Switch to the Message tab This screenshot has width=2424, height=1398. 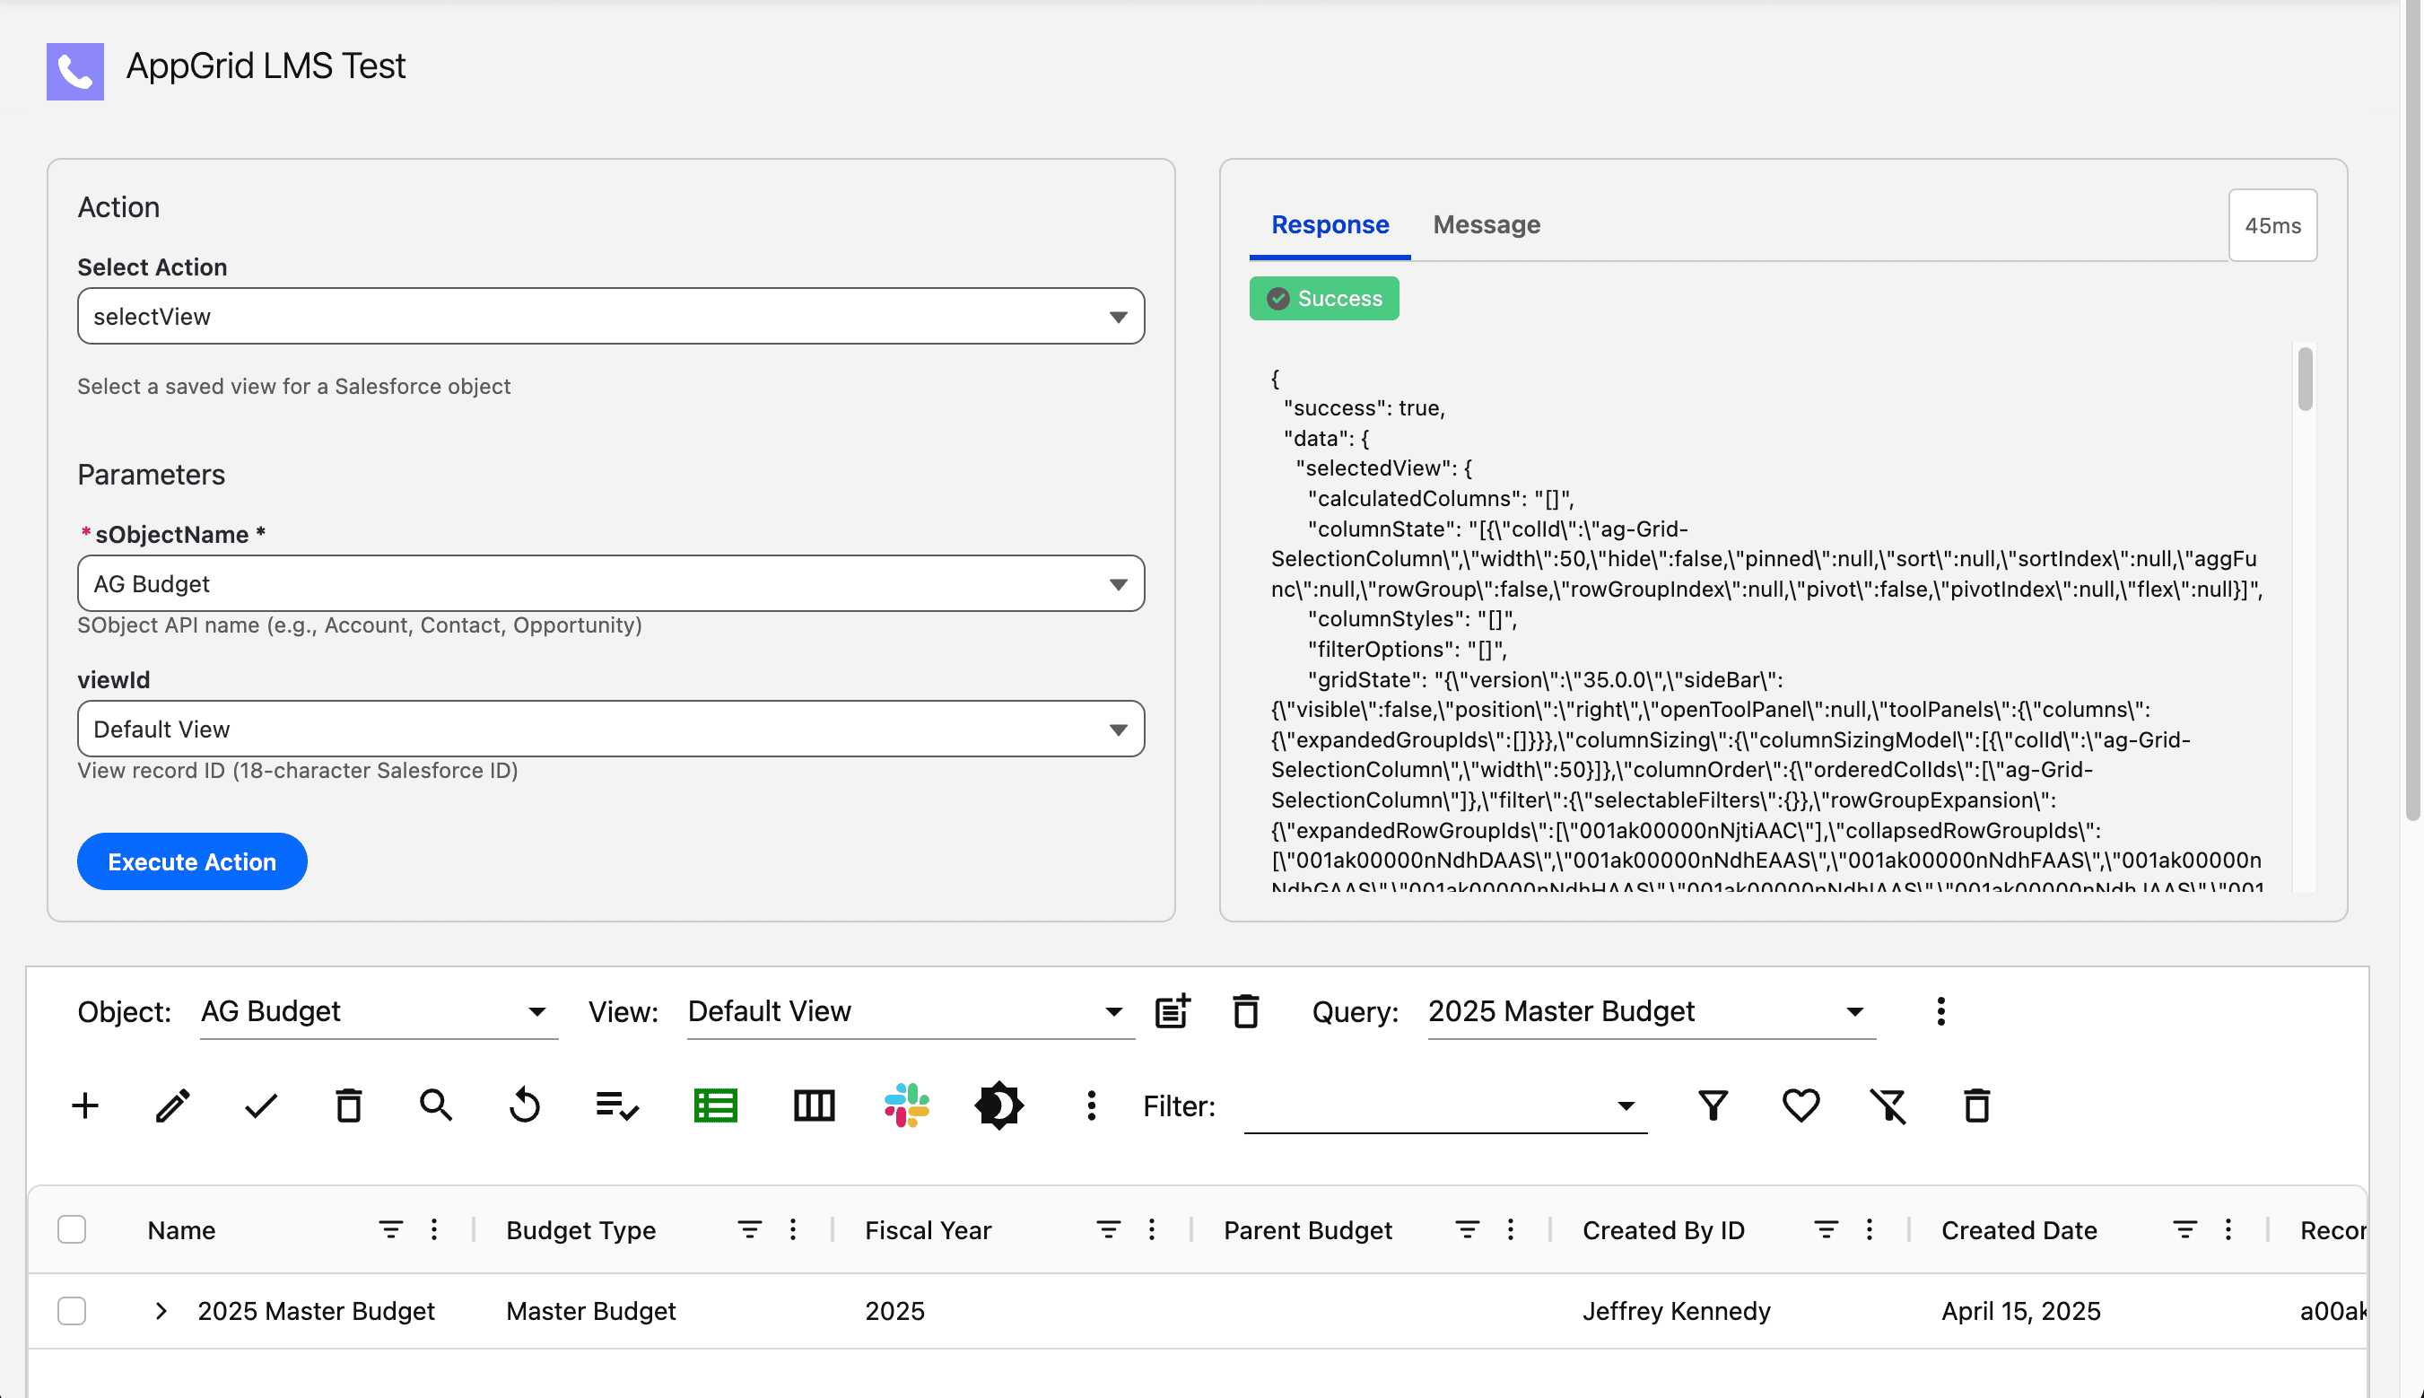point(1487,224)
